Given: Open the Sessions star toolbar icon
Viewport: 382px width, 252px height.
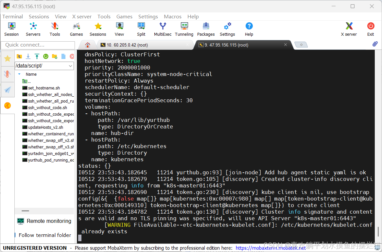Looking at the screenshot, I should click(x=98, y=29).
